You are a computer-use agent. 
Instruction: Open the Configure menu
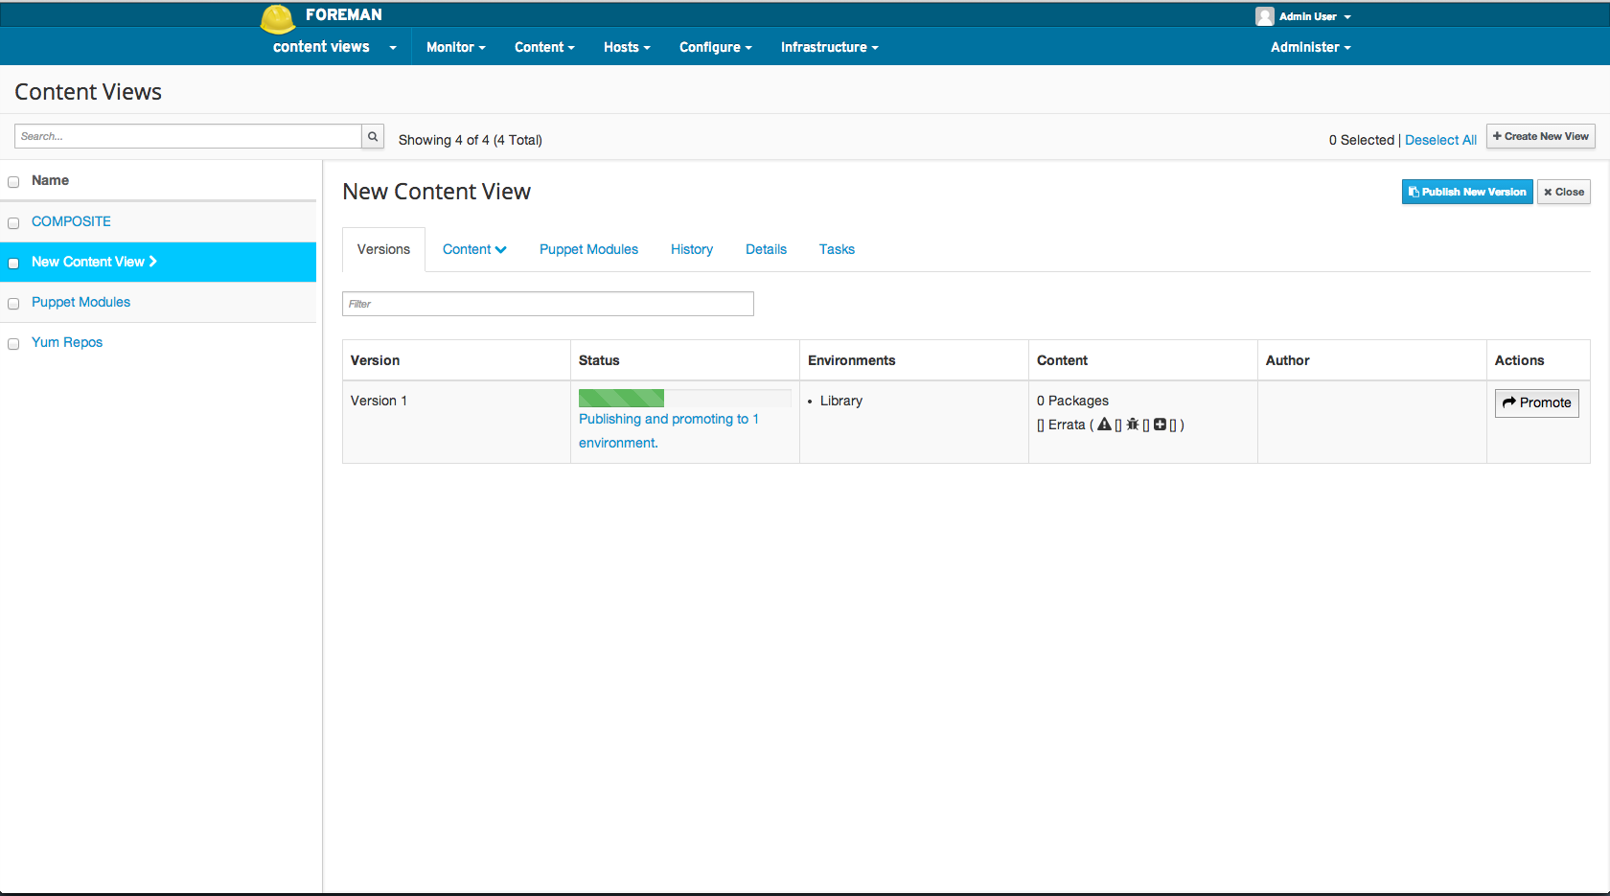pos(716,47)
